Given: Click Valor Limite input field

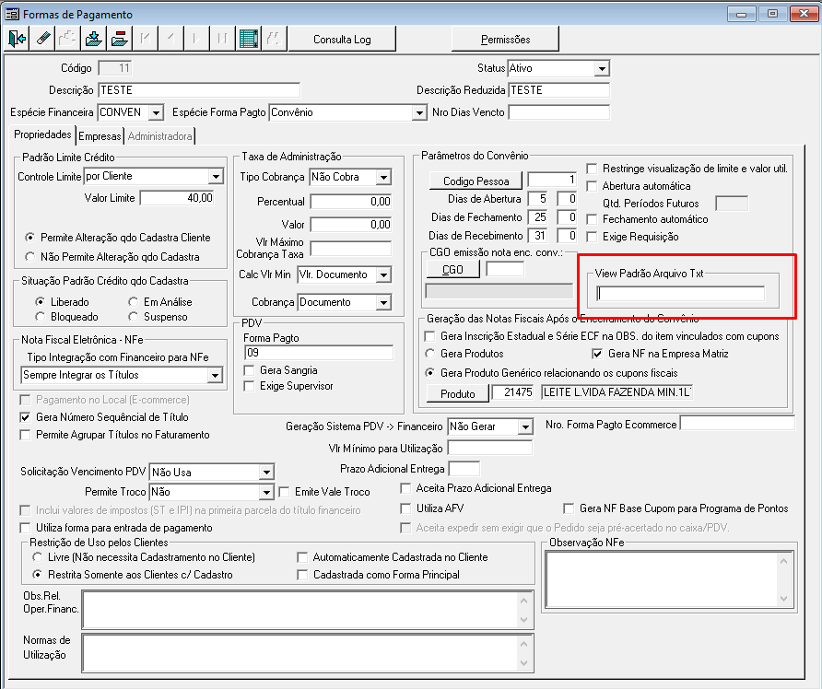Looking at the screenshot, I should pos(177,198).
